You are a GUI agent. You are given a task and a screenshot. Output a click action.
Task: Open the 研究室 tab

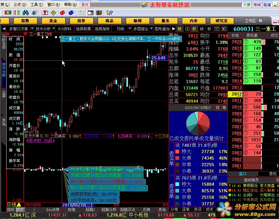[x=222, y=21]
